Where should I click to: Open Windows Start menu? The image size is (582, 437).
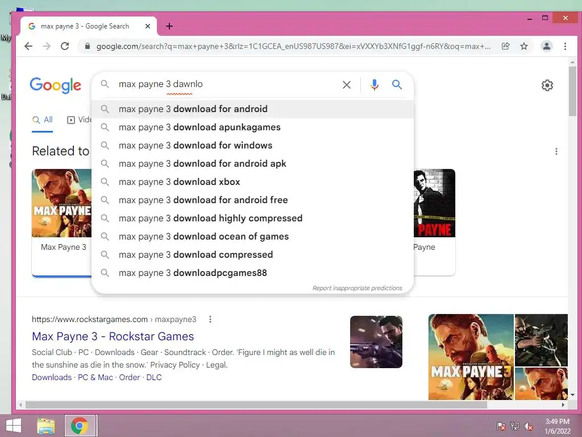[x=14, y=426]
